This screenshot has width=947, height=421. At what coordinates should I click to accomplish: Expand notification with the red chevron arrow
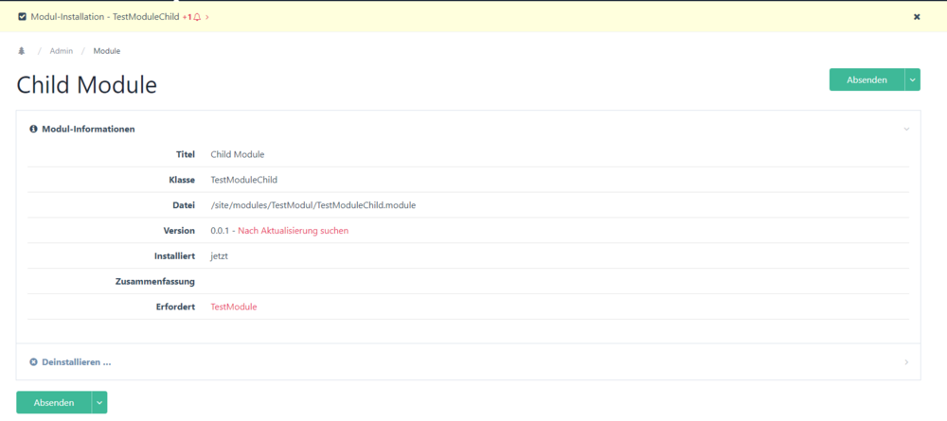[x=207, y=17]
